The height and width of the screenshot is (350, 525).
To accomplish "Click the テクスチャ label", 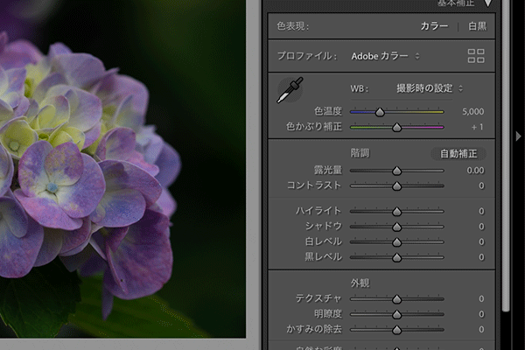I will click(318, 298).
